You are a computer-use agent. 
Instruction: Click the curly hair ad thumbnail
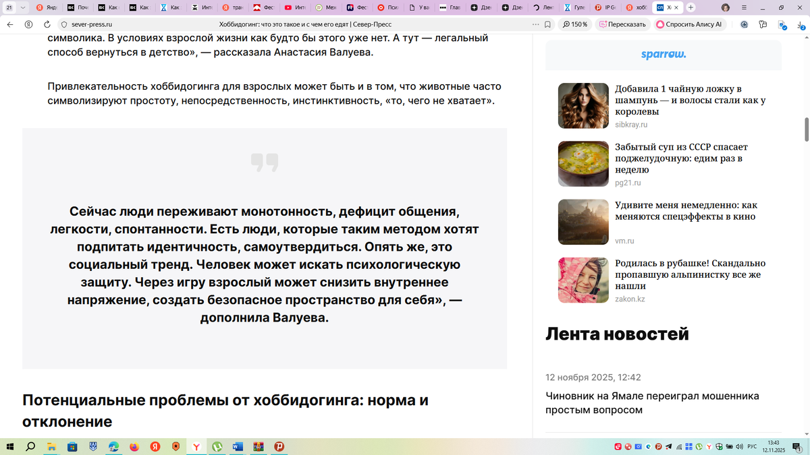(584, 105)
